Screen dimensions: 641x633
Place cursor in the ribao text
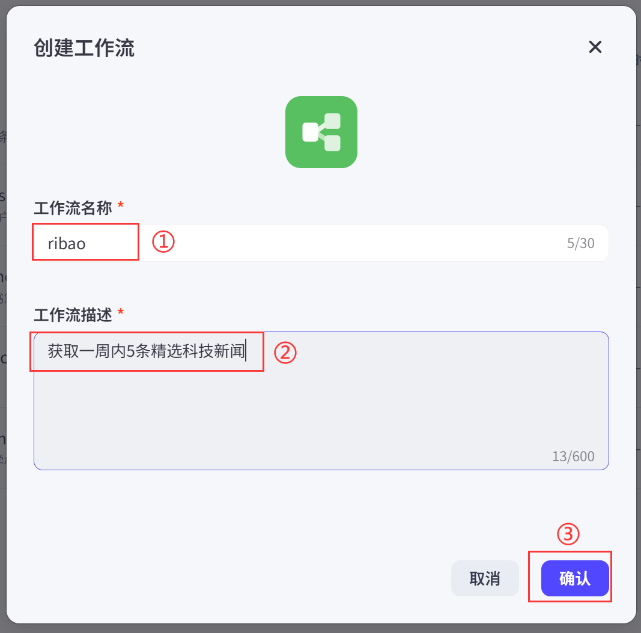pos(67,244)
